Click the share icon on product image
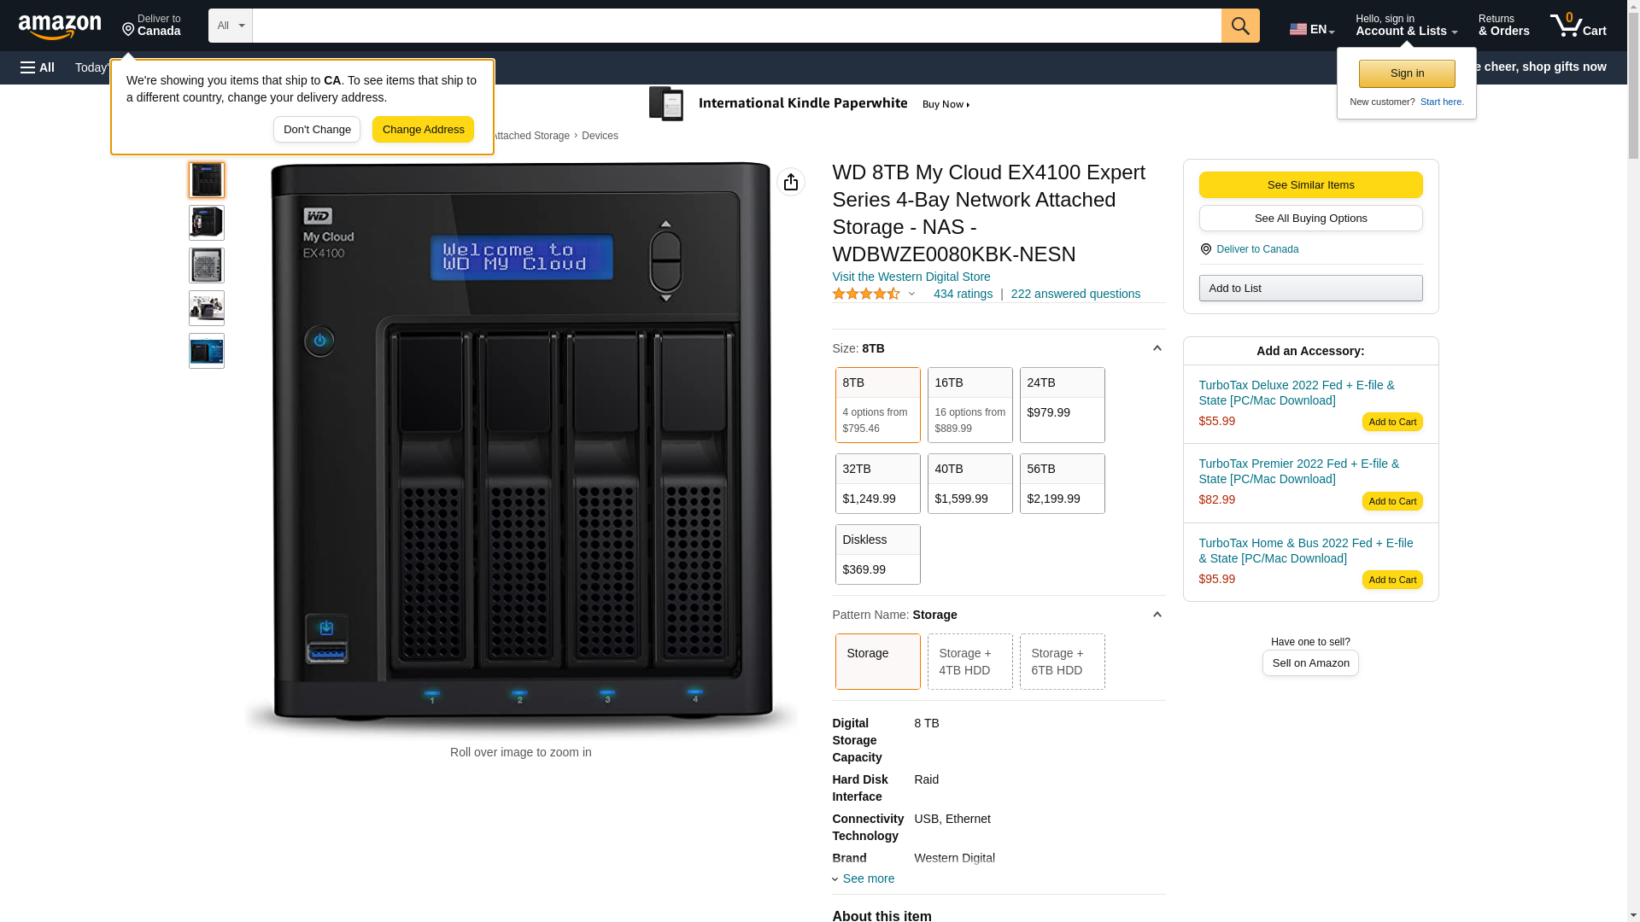Screen dimensions: 1640x922 coord(790,182)
